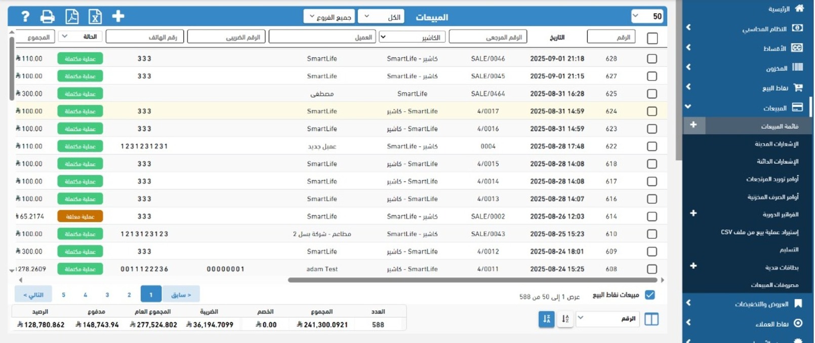Tick the select-all checkbox in header
815x343 pixels.
[653, 38]
